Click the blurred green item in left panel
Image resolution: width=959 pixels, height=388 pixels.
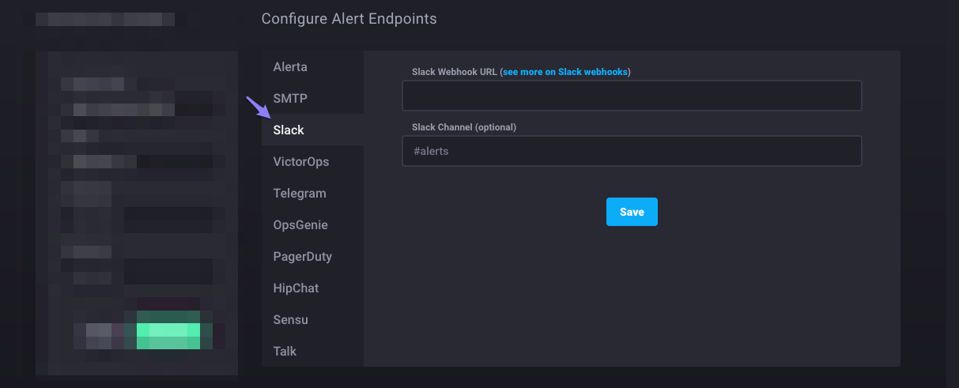[168, 330]
